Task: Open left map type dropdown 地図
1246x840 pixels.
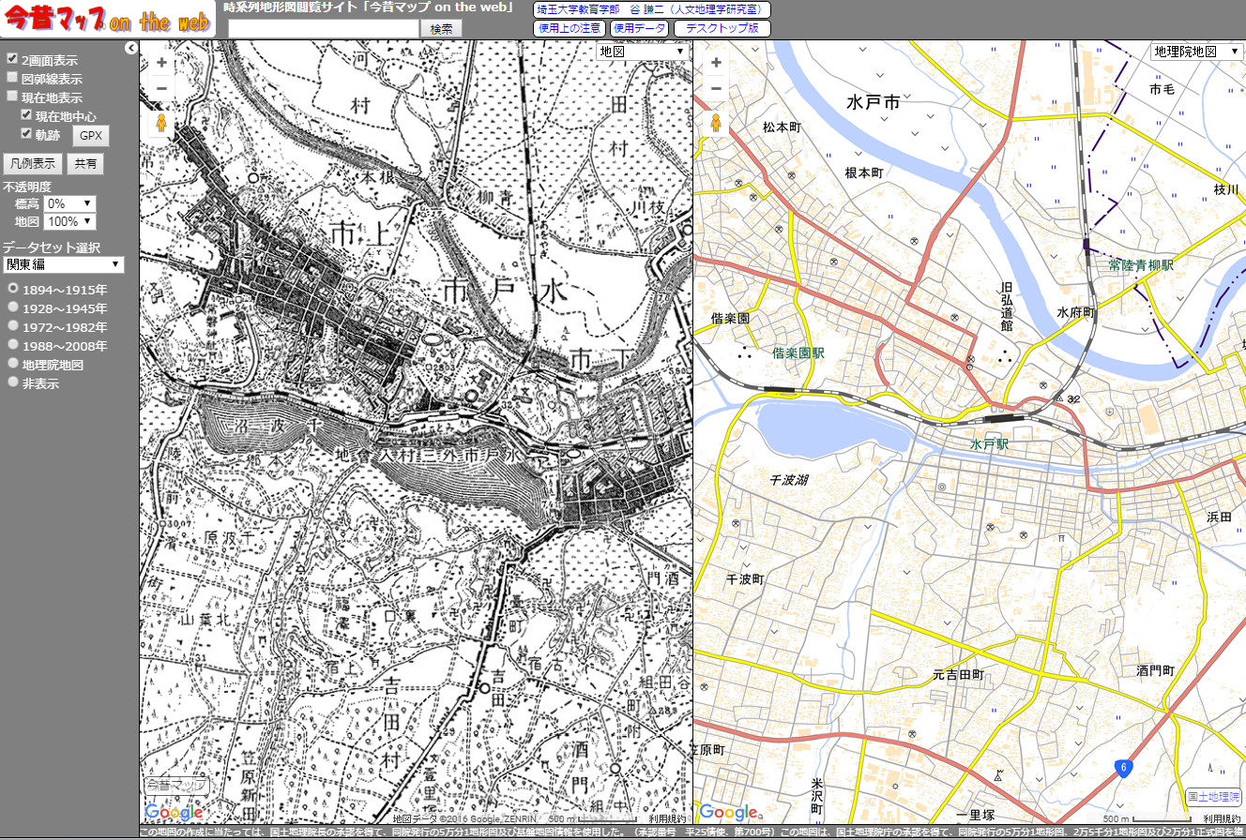Action: [x=644, y=52]
